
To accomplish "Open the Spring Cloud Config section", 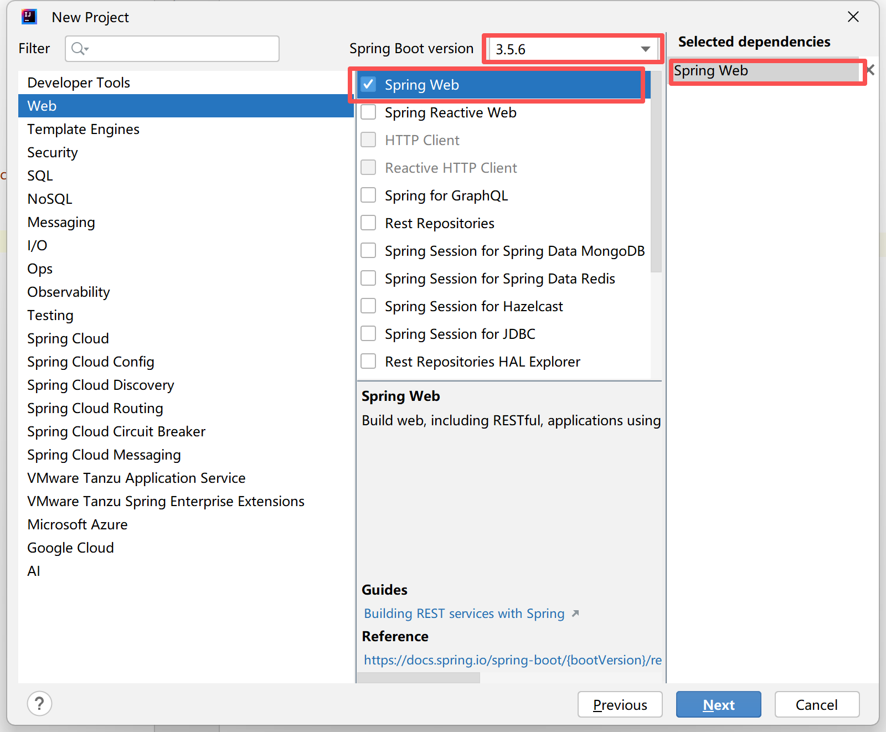I will 90,362.
